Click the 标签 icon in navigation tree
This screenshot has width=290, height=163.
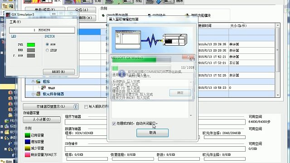(x=7, y=126)
